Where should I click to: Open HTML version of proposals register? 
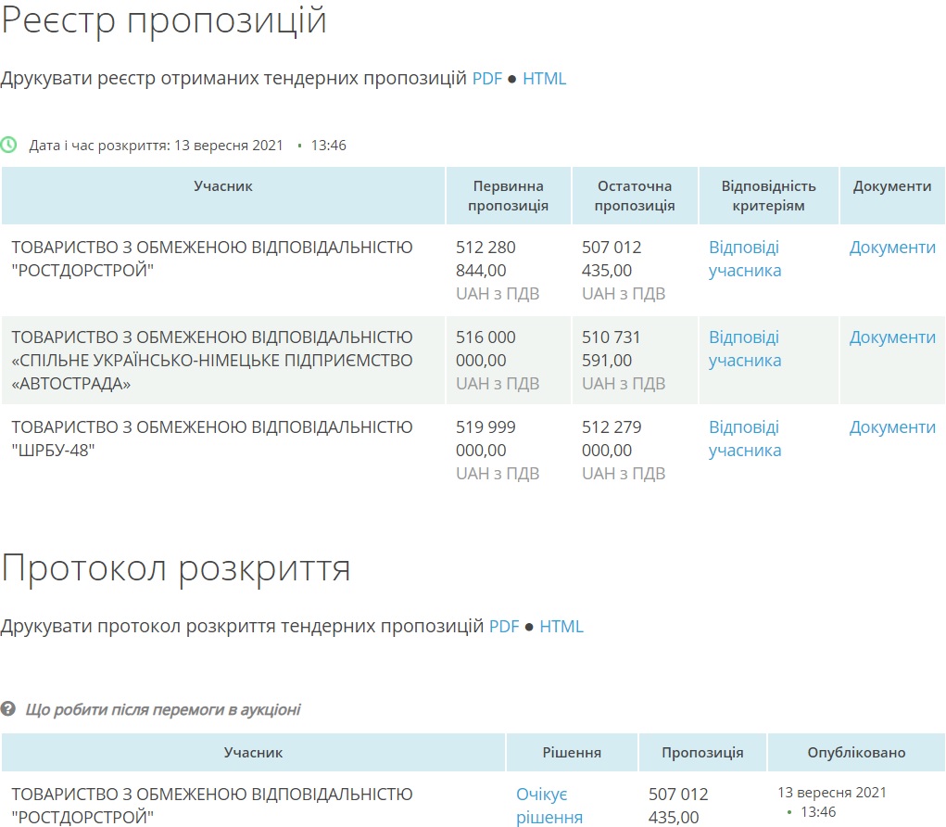(544, 79)
